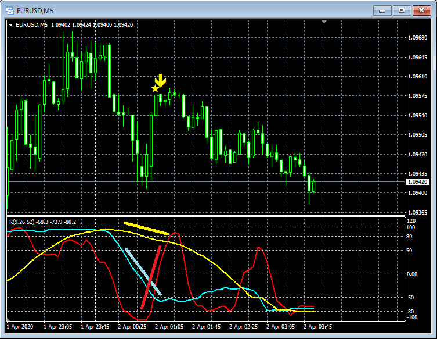The image size is (437, 339).
Task: Expand the chart symbol dropdown triangle
Action: click(x=11, y=25)
